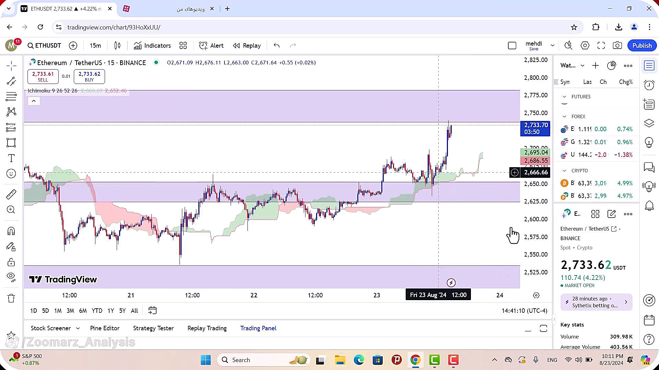Click the 2,733.61 SELL button
The width and height of the screenshot is (659, 370).
click(x=43, y=76)
